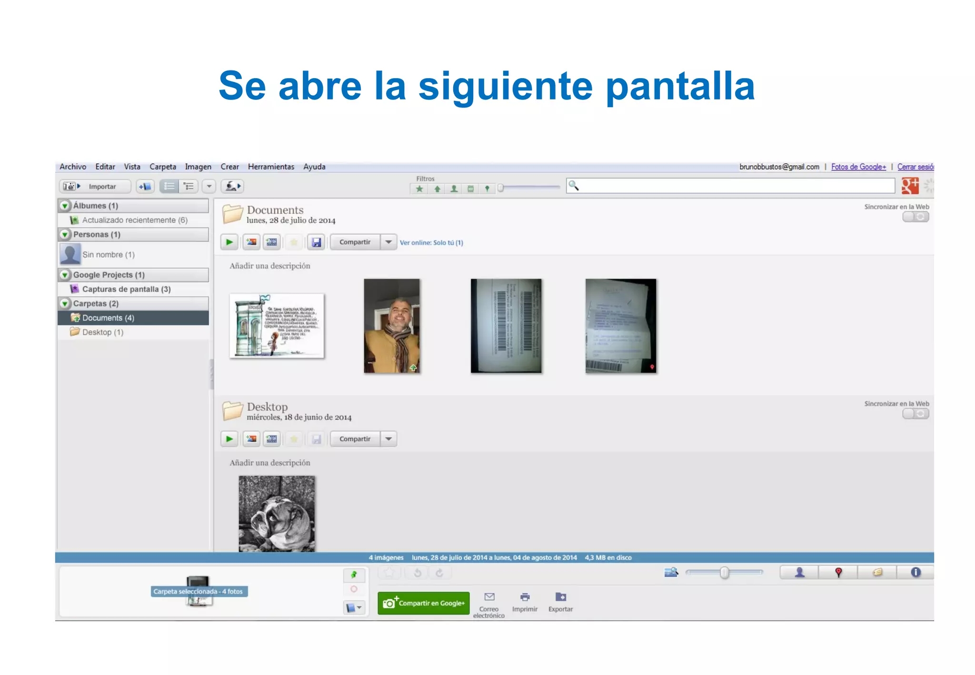Image resolution: width=975 pixels, height=675 pixels.
Task: Click the Imprimir printer icon
Action: [525, 597]
